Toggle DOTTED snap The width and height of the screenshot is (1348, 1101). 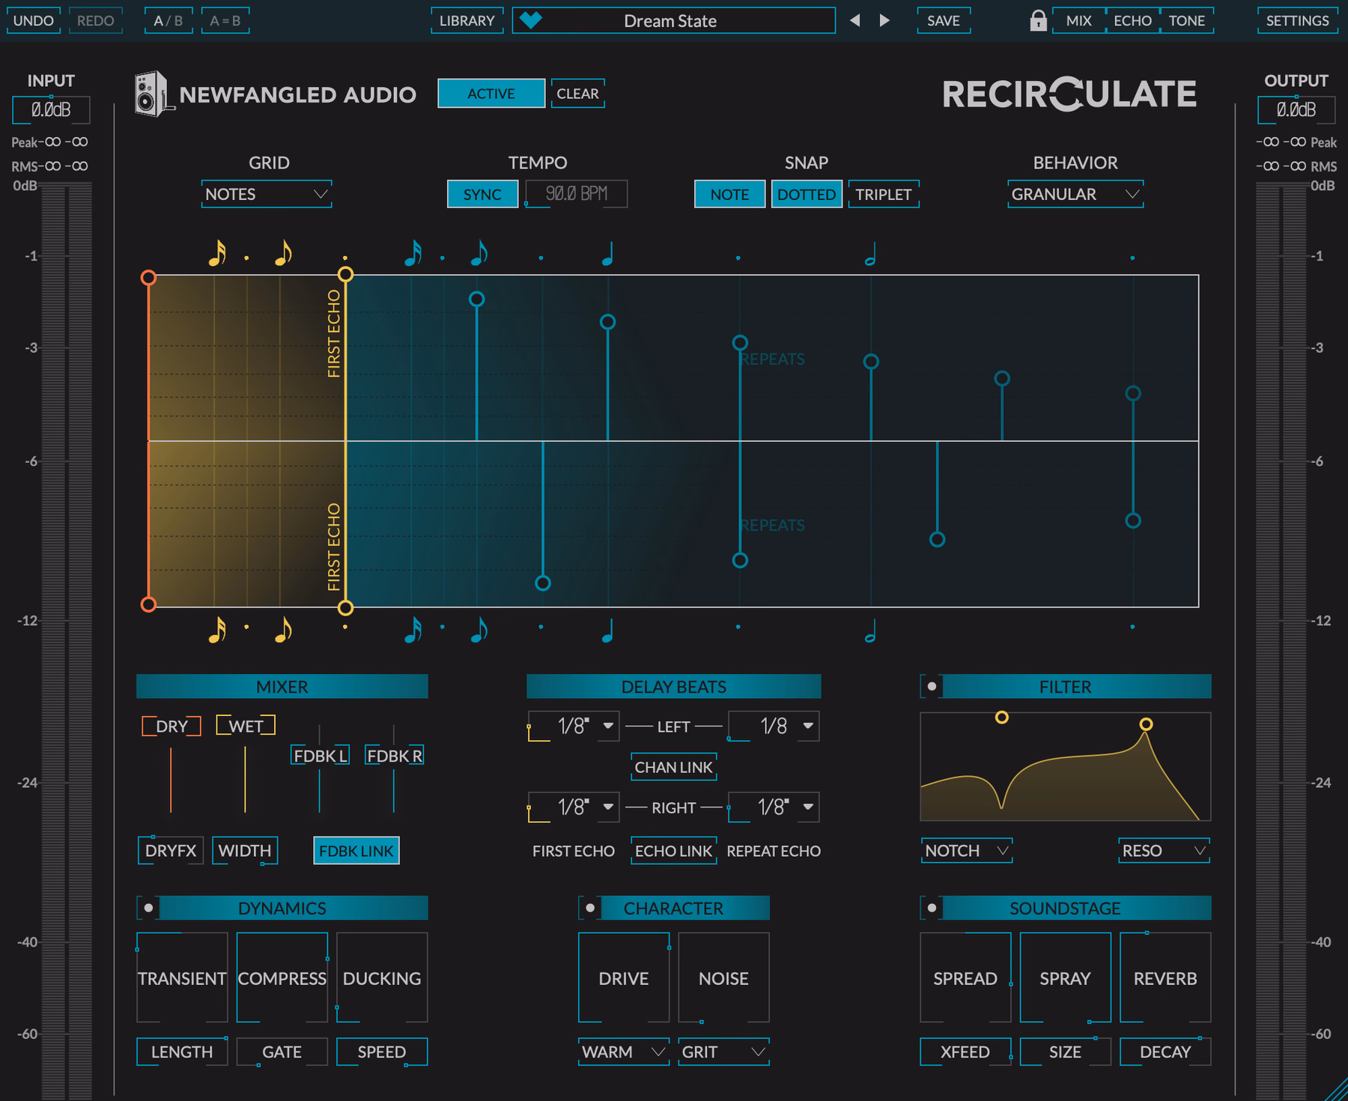tap(807, 194)
